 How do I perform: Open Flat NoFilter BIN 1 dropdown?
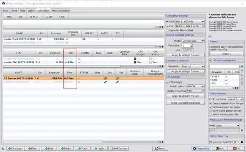click(x=190, y=26)
